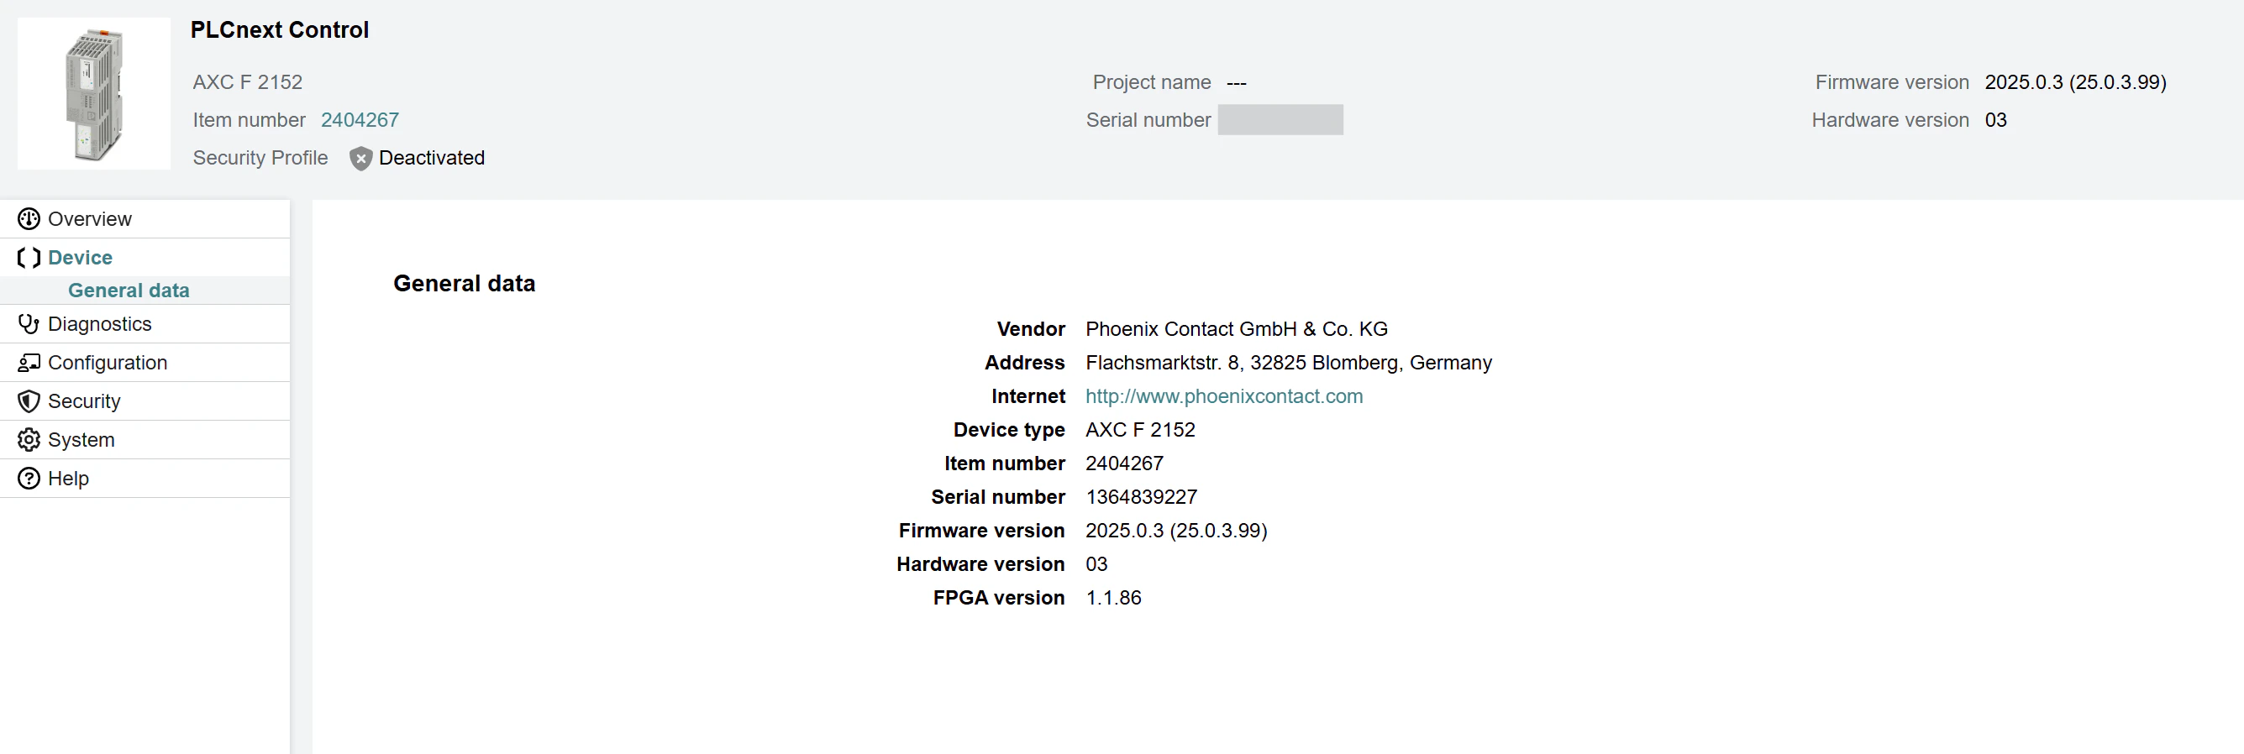The width and height of the screenshot is (2244, 754).
Task: Click the System gear icon
Action: pyautogui.click(x=29, y=440)
